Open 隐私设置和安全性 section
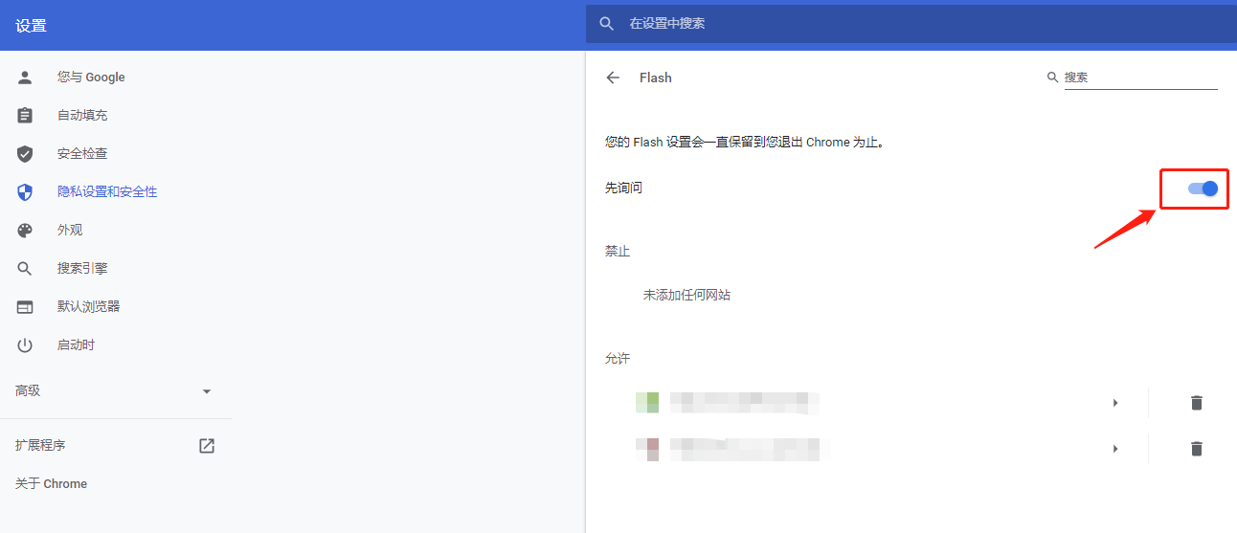 106,192
